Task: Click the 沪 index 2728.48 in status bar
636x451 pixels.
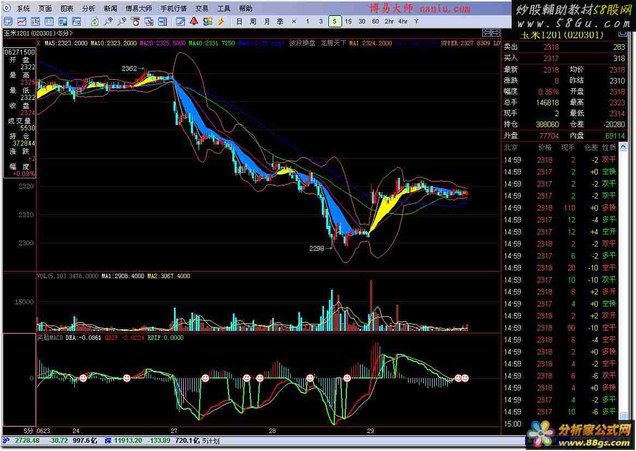Action: pyautogui.click(x=21, y=441)
